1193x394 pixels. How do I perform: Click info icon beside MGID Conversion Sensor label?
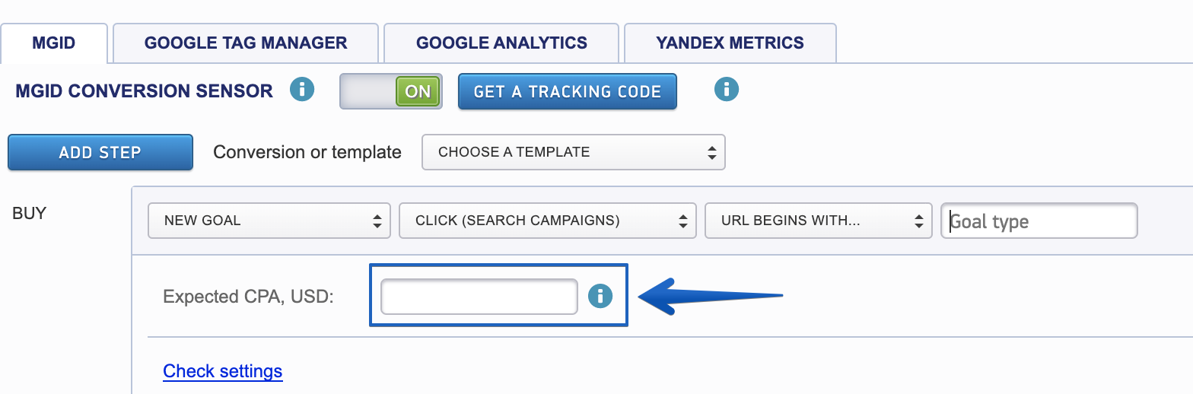coord(302,90)
